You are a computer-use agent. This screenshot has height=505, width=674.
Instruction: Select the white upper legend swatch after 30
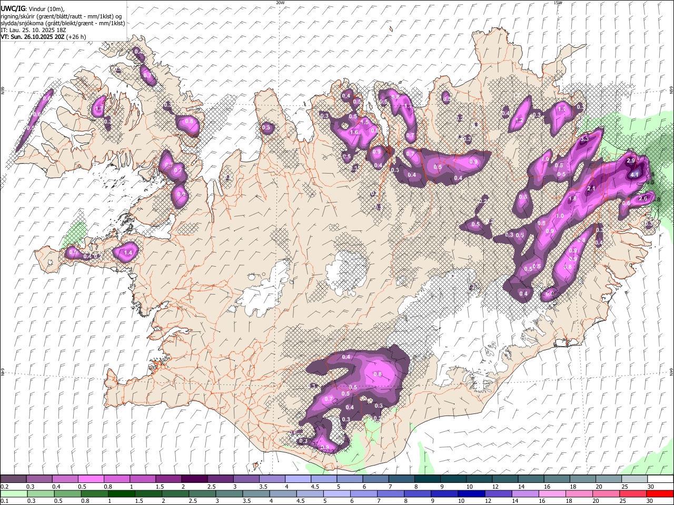[660, 479]
